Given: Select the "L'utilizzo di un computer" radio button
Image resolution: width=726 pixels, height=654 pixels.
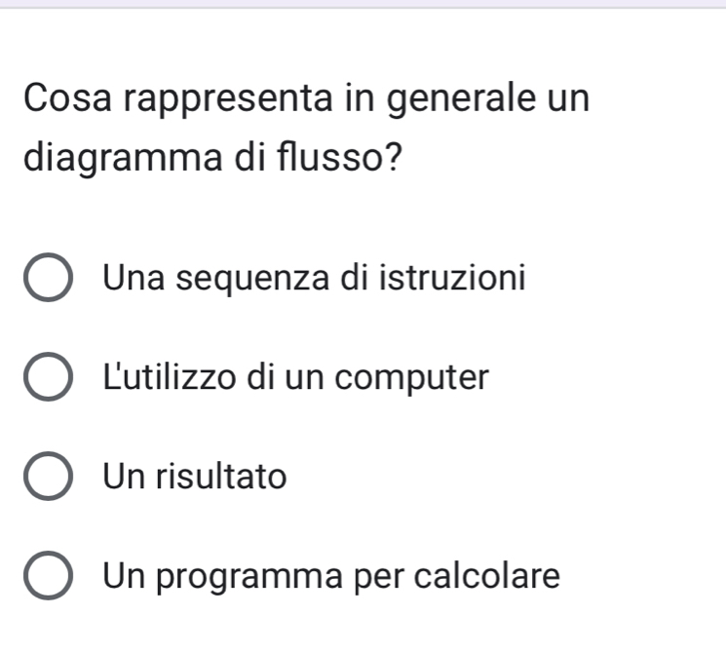Looking at the screenshot, I should (47, 379).
